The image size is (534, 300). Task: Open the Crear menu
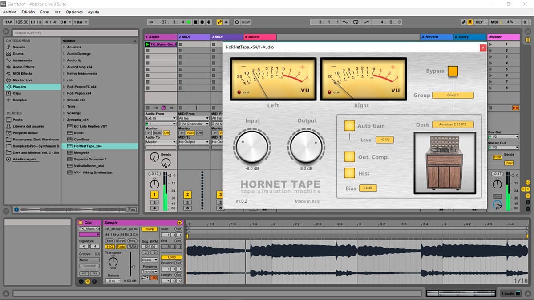(44, 12)
